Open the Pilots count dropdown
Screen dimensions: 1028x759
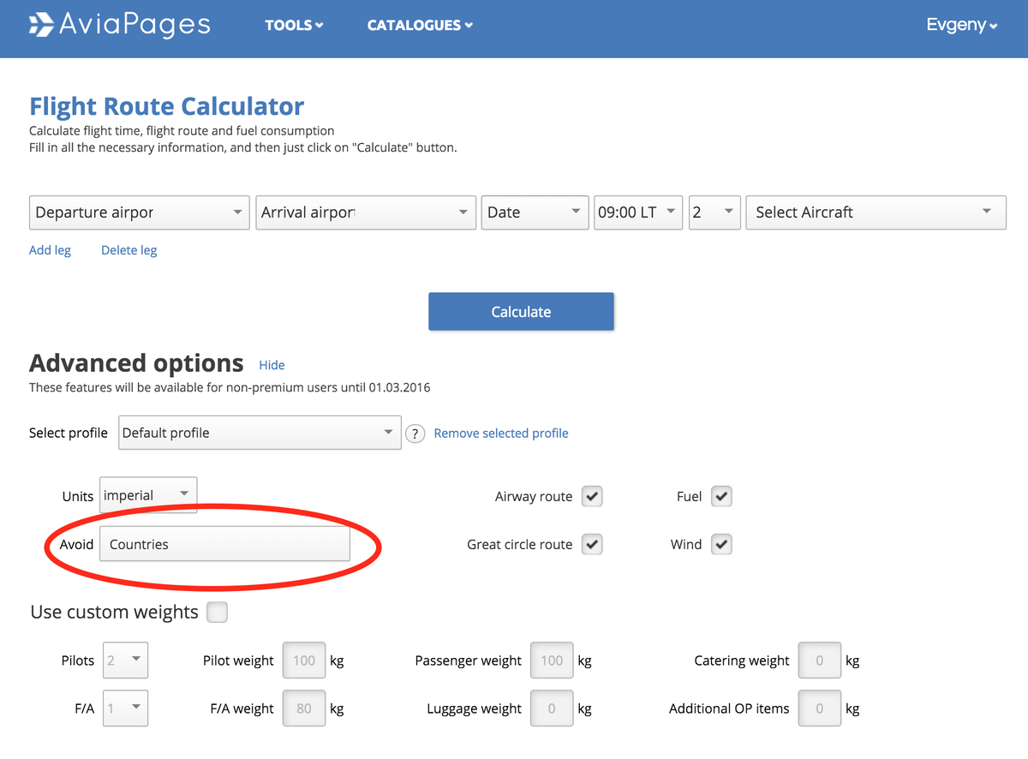pyautogui.click(x=125, y=660)
